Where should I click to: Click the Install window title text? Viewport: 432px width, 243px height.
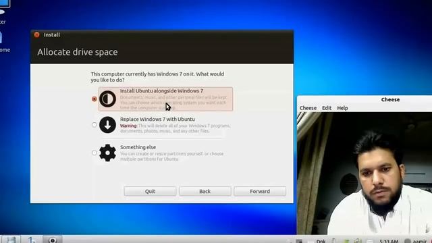(x=52, y=34)
